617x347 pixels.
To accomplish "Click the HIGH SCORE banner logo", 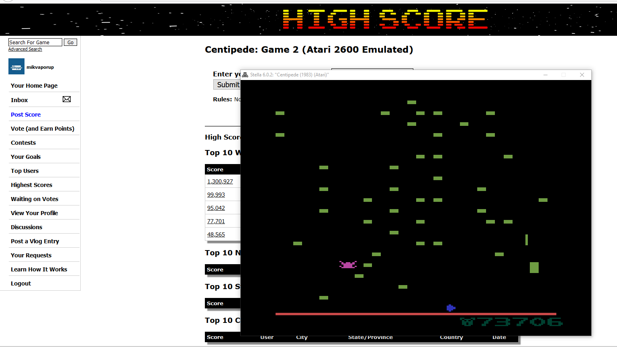I will coord(385,19).
